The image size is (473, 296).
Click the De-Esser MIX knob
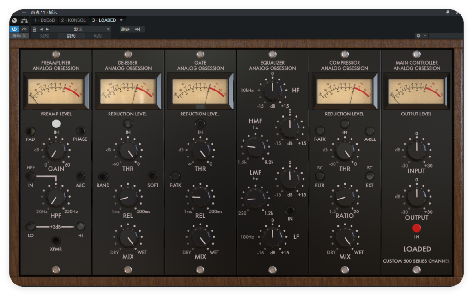(128, 238)
